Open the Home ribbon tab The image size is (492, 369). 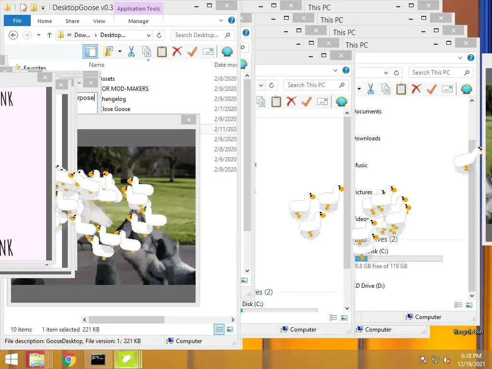tap(45, 21)
